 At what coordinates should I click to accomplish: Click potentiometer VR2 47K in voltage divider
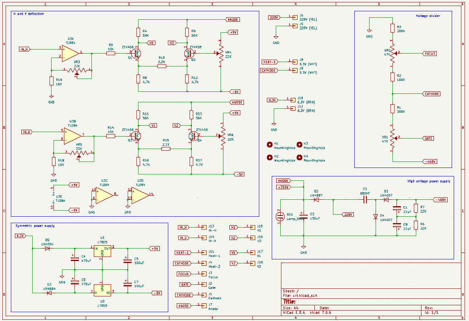click(x=393, y=54)
